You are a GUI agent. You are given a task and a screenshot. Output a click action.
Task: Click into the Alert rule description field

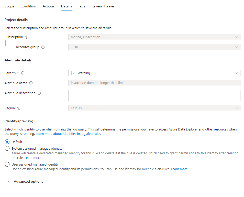(x=154, y=95)
